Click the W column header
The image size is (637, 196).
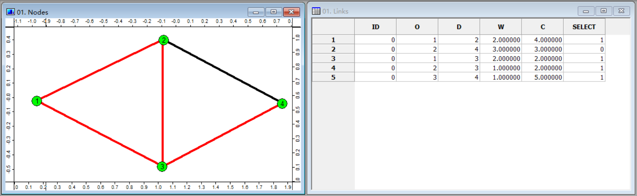(x=501, y=27)
